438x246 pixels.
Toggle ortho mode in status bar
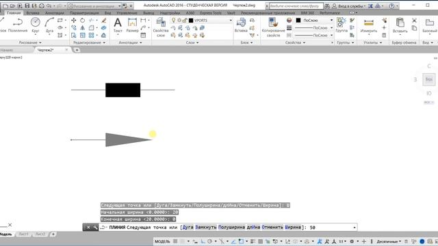[203, 241]
